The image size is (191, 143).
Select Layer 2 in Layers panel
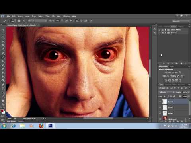(x=175, y=108)
